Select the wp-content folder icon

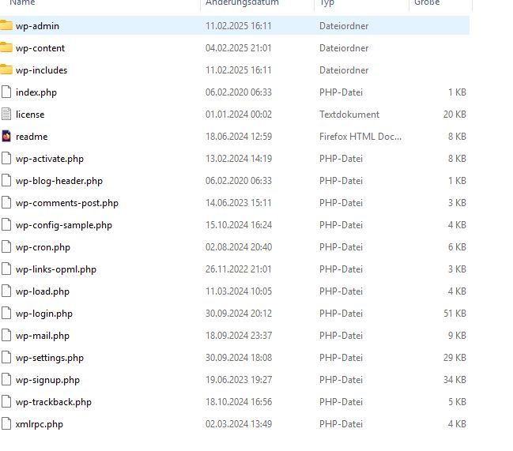(7, 48)
